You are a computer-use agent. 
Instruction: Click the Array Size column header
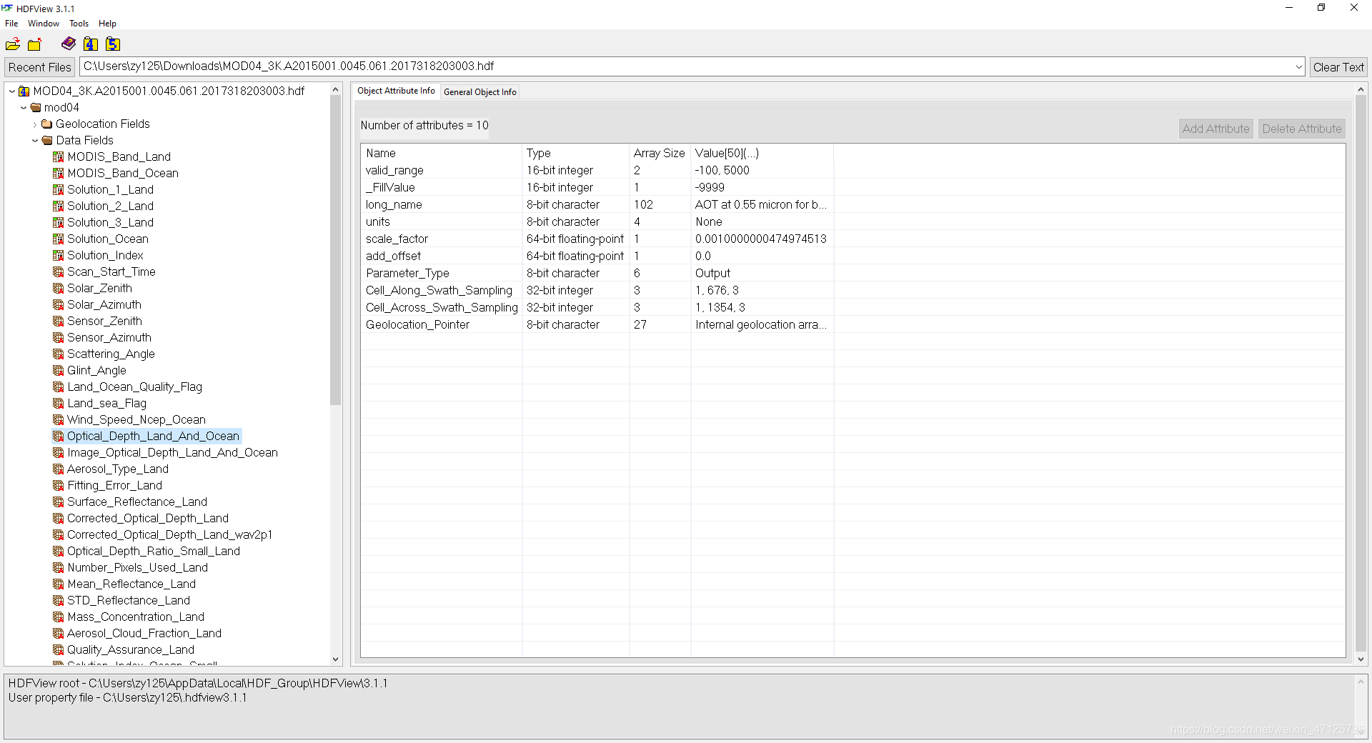coord(659,153)
